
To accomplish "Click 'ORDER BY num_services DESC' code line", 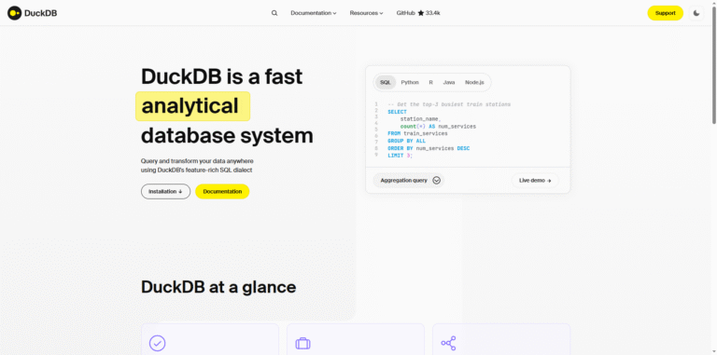I will click(x=429, y=148).
